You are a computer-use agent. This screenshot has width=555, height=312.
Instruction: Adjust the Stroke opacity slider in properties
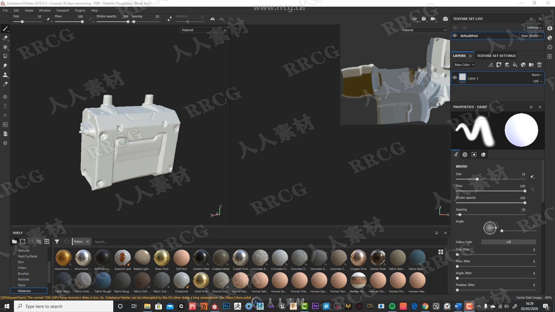490,203
